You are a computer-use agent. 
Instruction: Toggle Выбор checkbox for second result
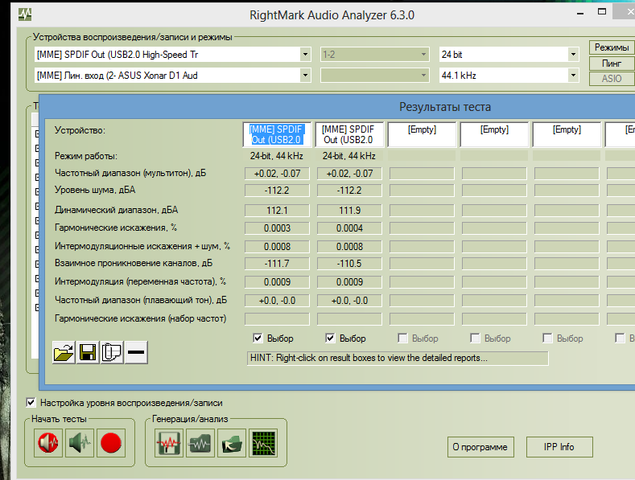[x=330, y=338]
